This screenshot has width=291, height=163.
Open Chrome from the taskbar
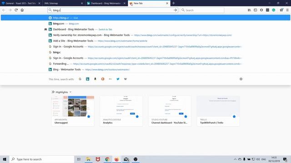pyautogui.click(x=107, y=159)
